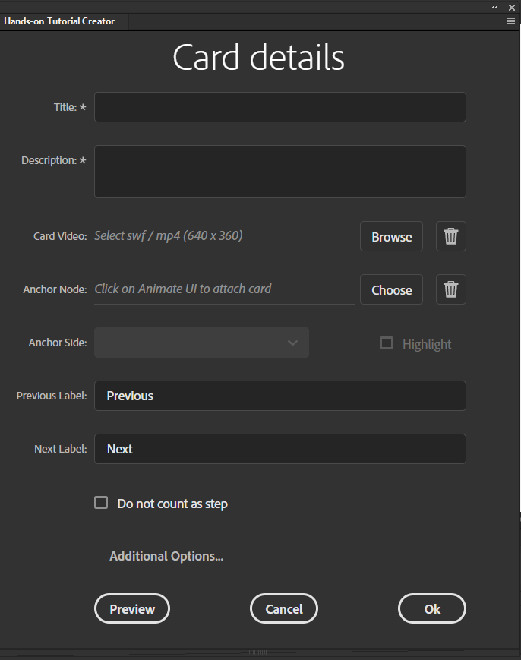Click the Browse button for Card Video
The width and height of the screenshot is (521, 660).
(391, 236)
